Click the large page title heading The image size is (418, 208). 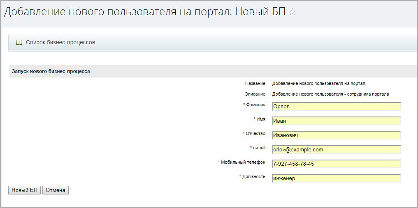click(x=144, y=12)
